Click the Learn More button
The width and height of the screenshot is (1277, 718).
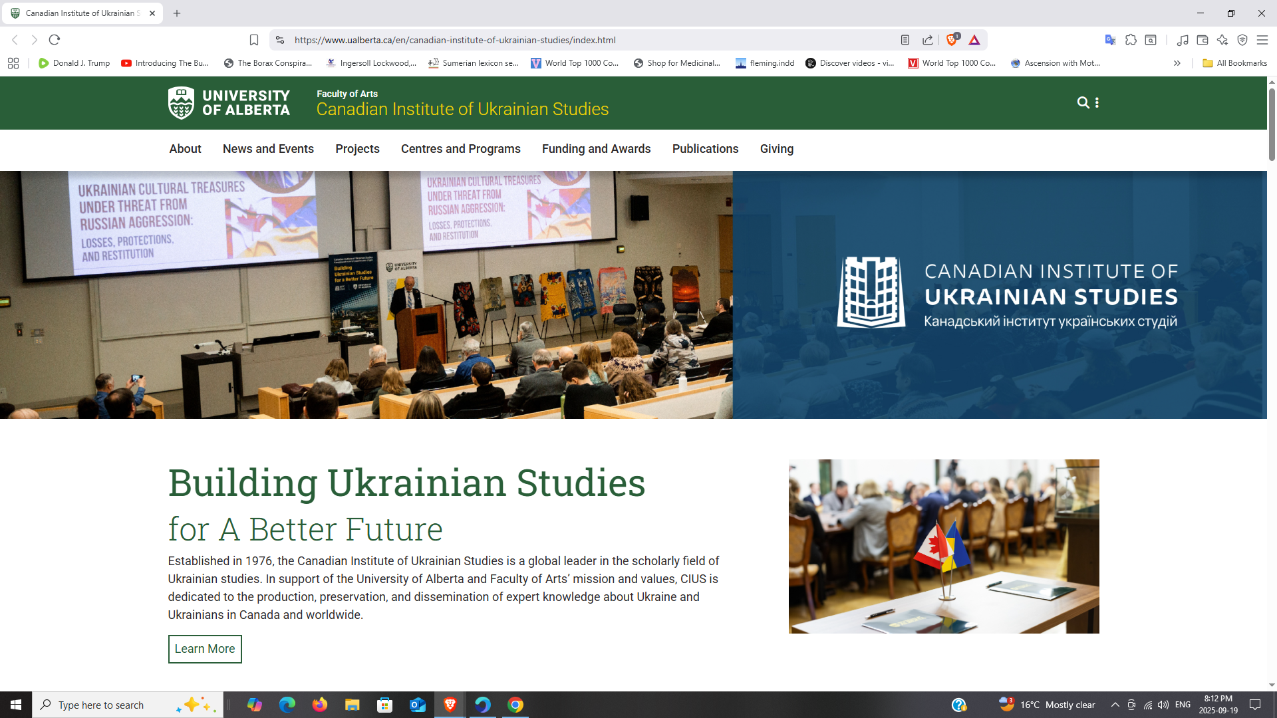click(205, 649)
